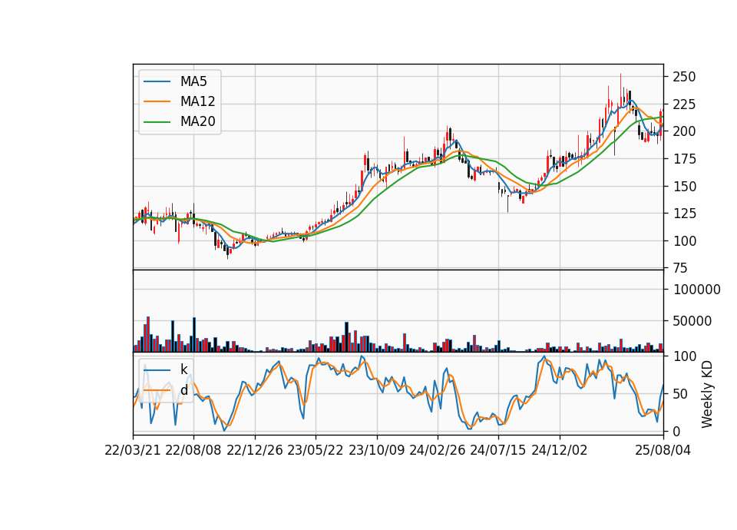This screenshot has height=530, width=737.
Task: Click the 24/07/15 date tick label
Action: tap(498, 450)
